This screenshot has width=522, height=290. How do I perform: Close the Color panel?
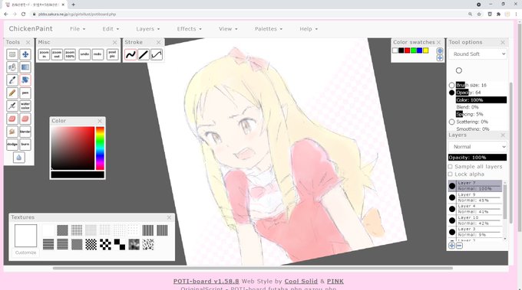click(100, 121)
